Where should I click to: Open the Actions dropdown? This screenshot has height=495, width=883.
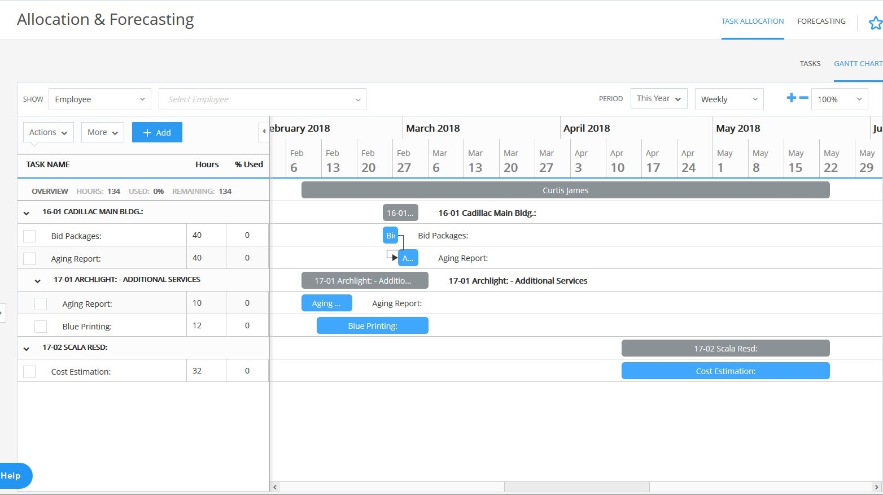[48, 132]
